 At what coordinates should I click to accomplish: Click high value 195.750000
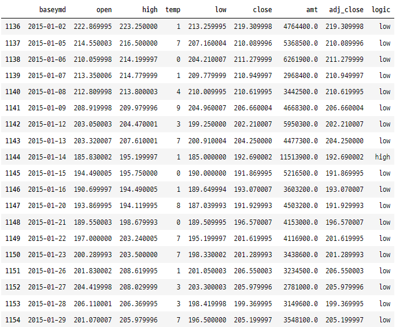point(138,173)
